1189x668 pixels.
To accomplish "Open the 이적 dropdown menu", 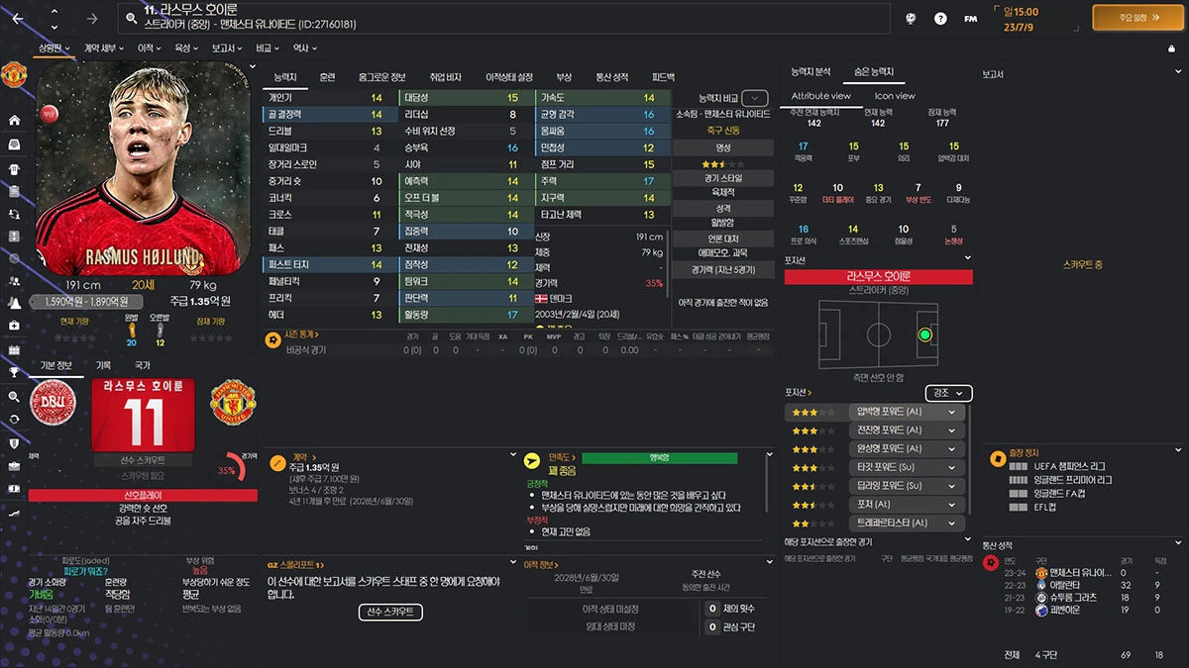I will point(151,48).
